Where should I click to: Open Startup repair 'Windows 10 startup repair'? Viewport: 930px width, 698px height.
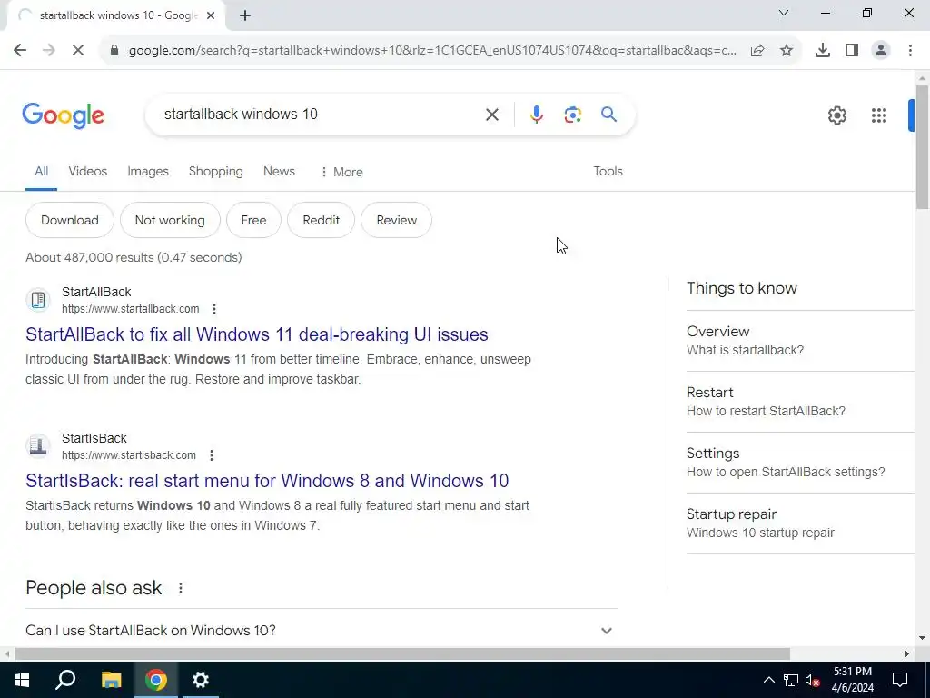800,523
